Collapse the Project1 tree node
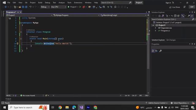196x110 pixels. 153,25
